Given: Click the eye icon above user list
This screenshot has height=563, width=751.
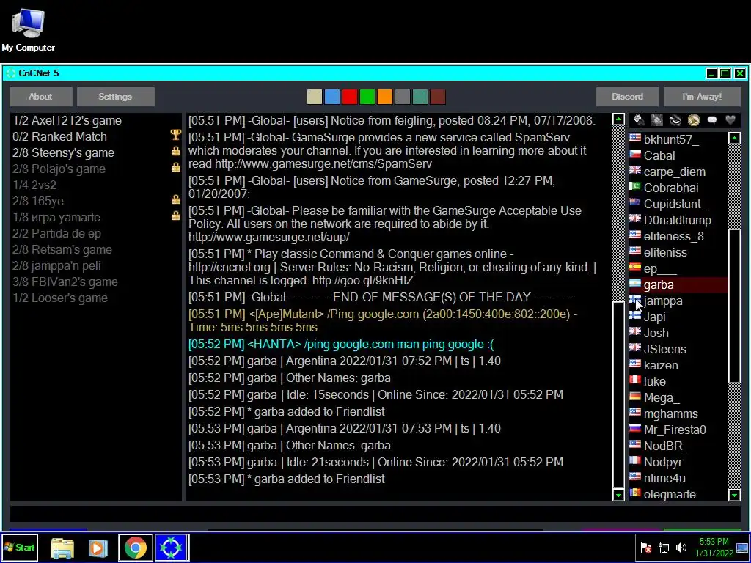Looking at the screenshot, I should [675, 120].
